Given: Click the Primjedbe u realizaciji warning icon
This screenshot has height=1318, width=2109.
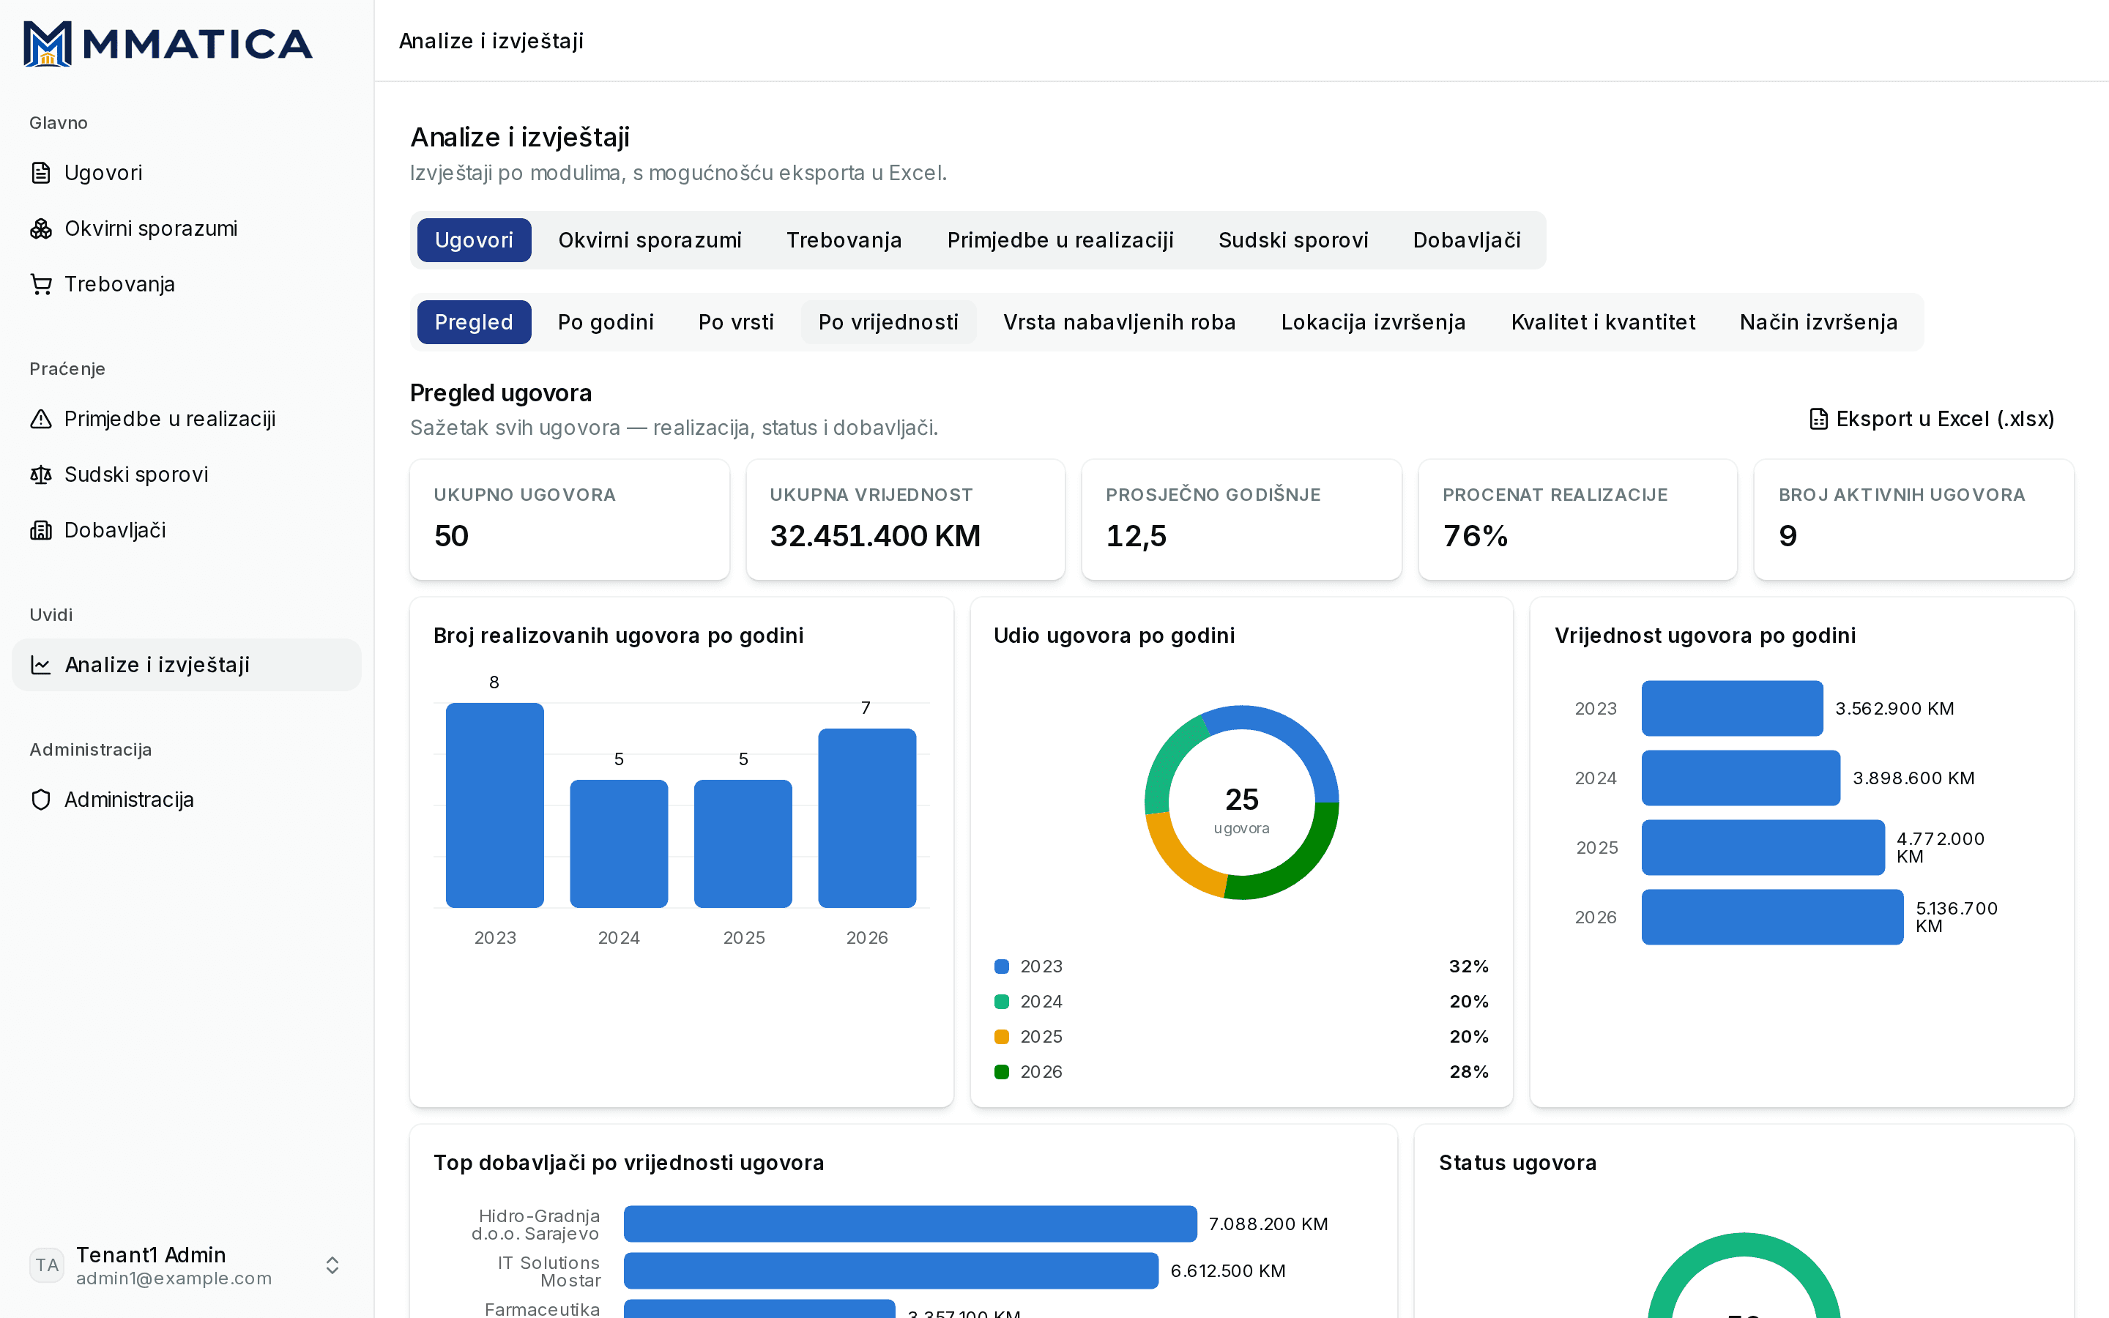Looking at the screenshot, I should coord(41,420).
